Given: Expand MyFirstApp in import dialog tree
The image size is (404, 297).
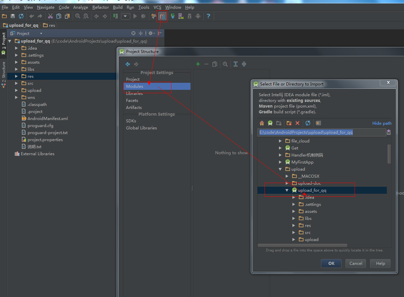Looking at the screenshot, I should pos(280,162).
